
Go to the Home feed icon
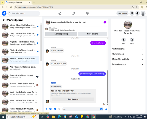tap(60, 13)
